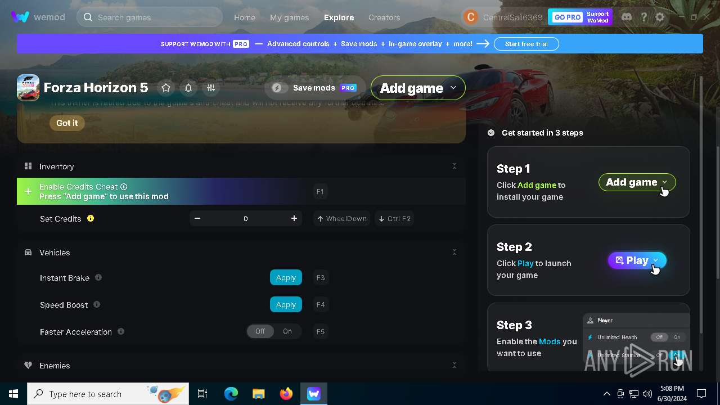The width and height of the screenshot is (720, 405).
Task: Decrease the Set Credits value
Action: click(197, 218)
